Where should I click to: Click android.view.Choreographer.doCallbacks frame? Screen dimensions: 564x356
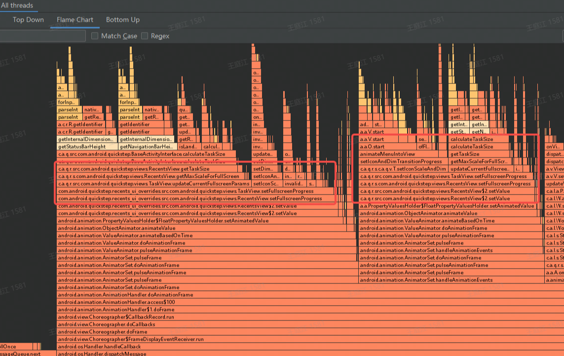tap(310, 324)
